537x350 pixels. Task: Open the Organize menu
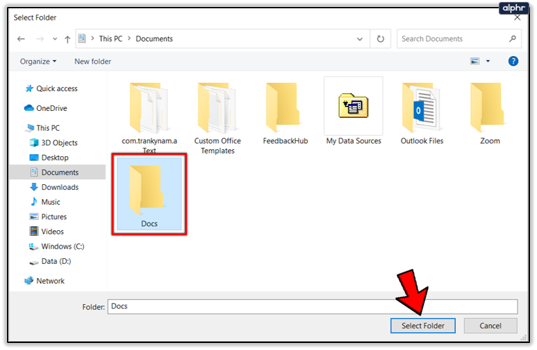click(x=38, y=61)
